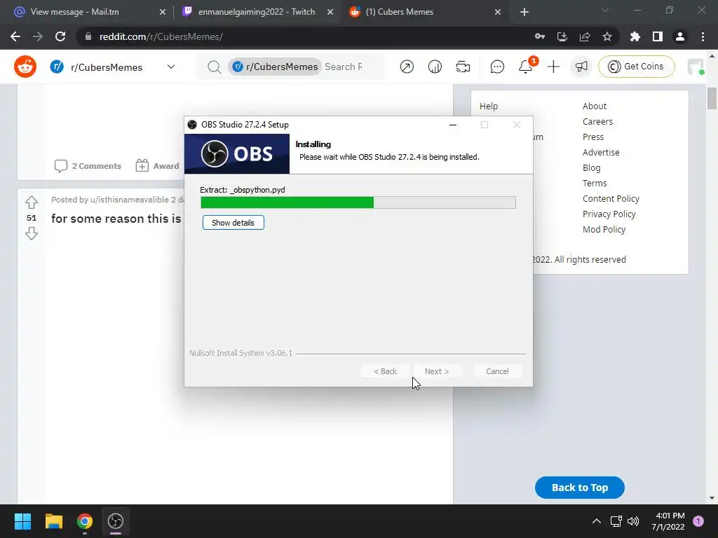Click the Chrome forward arrow
This screenshot has width=718, height=538.
[38, 36]
